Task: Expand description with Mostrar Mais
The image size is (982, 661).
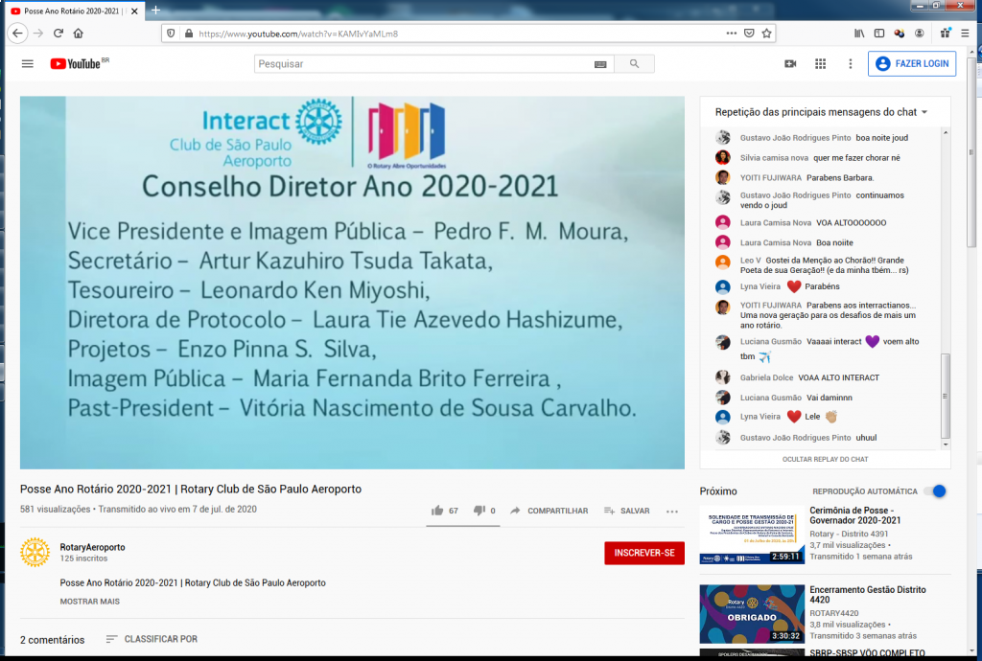Action: pos(90,602)
